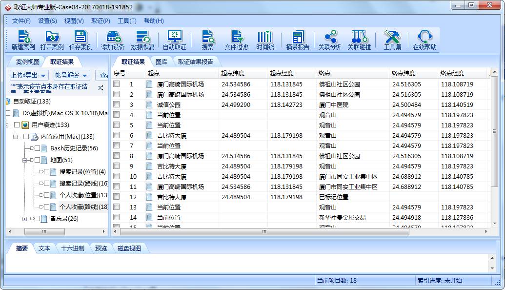Open the 工具集 toolset icon
The image size is (505, 290).
point(392,40)
